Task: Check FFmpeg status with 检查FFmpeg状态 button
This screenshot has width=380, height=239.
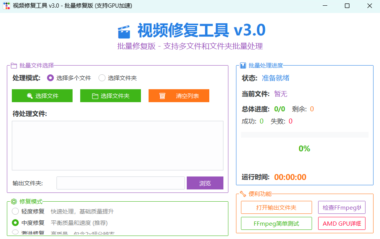Action: click(x=341, y=207)
